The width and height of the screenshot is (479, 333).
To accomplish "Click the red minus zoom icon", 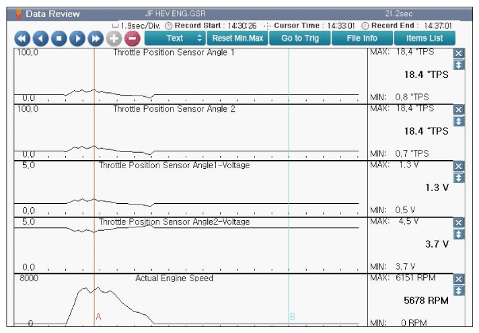I will (x=132, y=38).
